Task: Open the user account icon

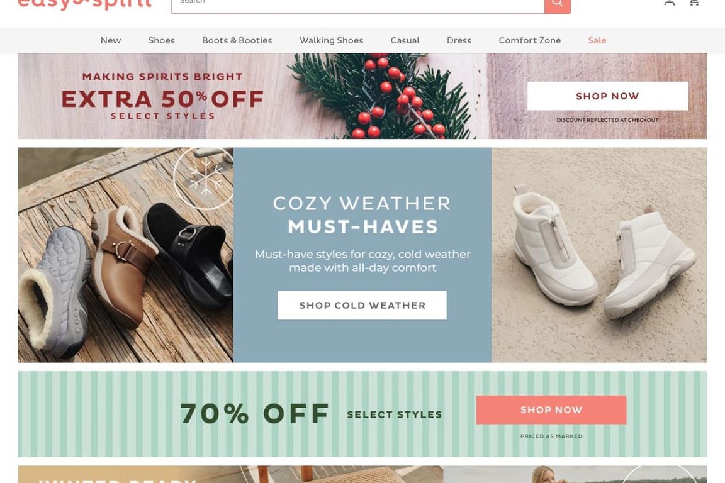Action: (x=669, y=3)
